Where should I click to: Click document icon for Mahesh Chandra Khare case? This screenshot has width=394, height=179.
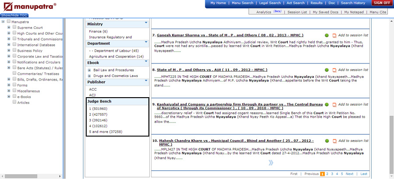pyautogui.click(x=334, y=140)
